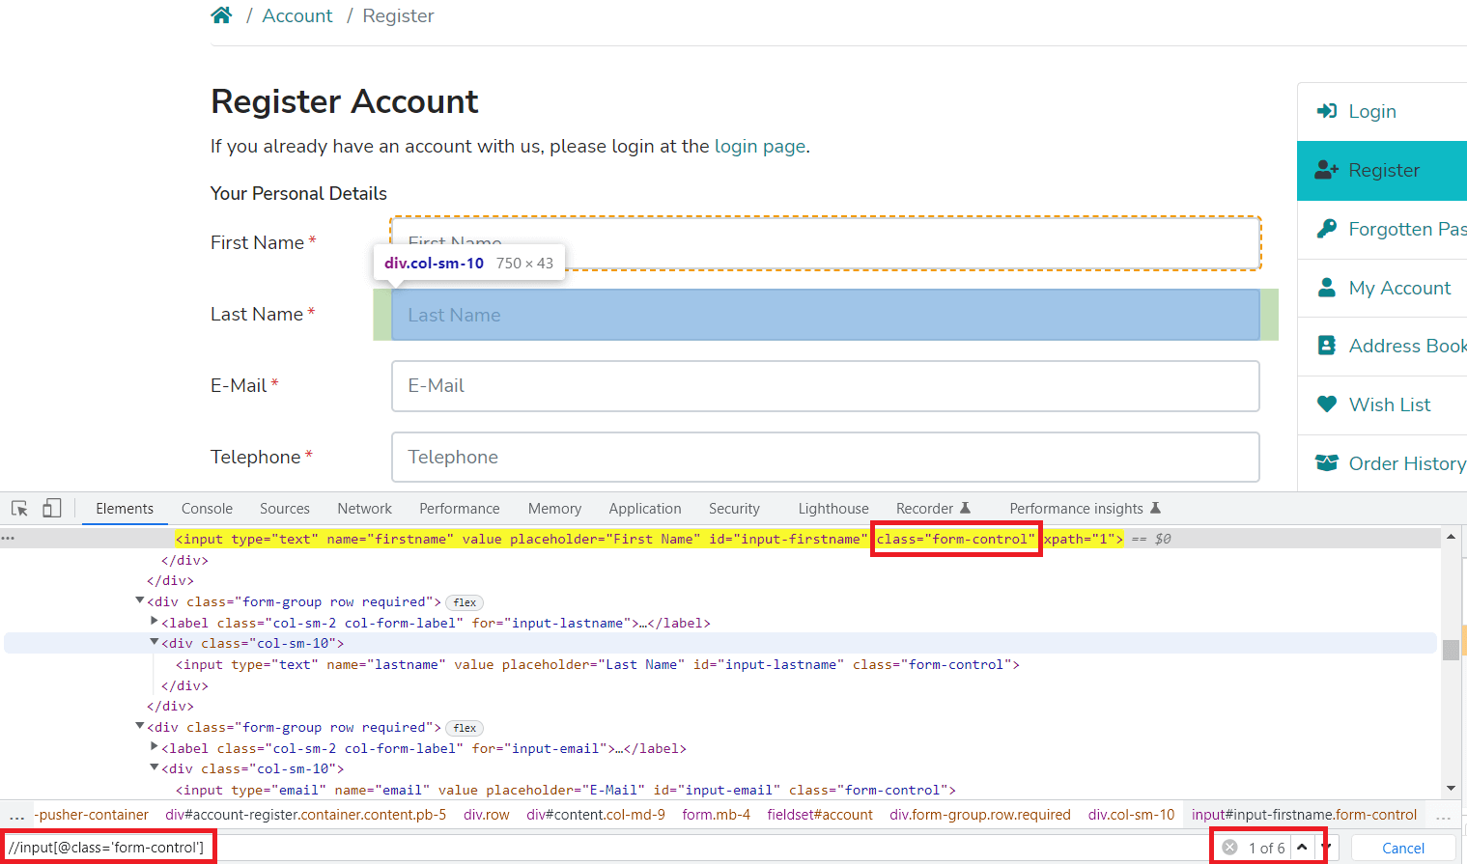Click the first flex badge in DOM
Image resolution: width=1467 pixels, height=864 pixels.
click(465, 602)
